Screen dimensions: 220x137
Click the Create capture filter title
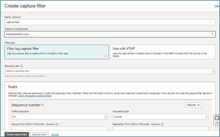tap(25, 6)
